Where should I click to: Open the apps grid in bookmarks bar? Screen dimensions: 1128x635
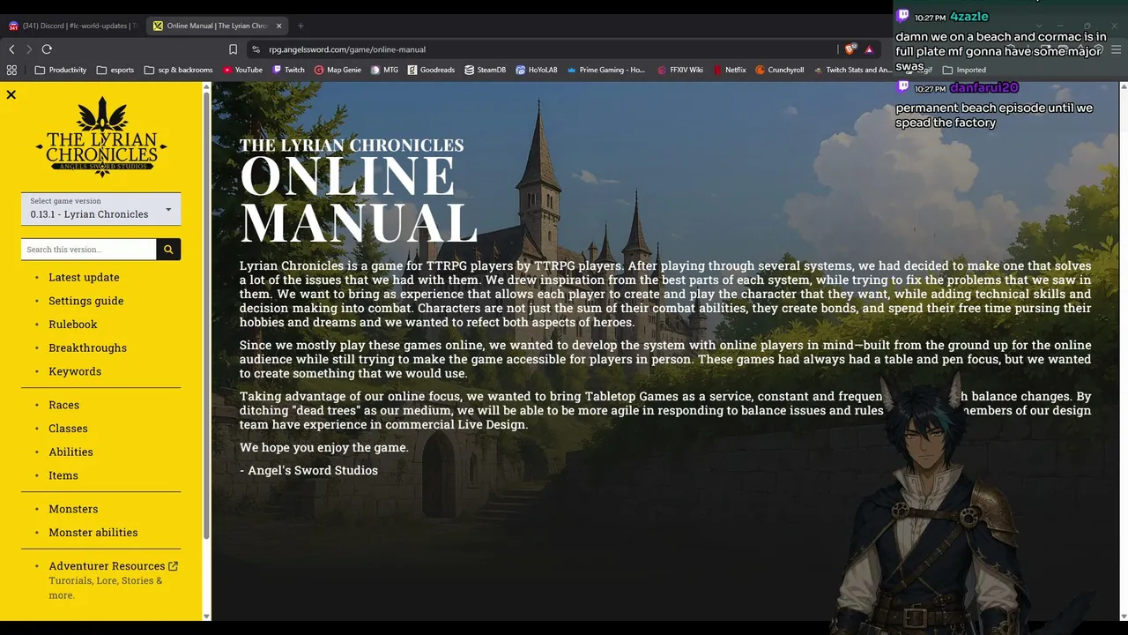click(11, 70)
